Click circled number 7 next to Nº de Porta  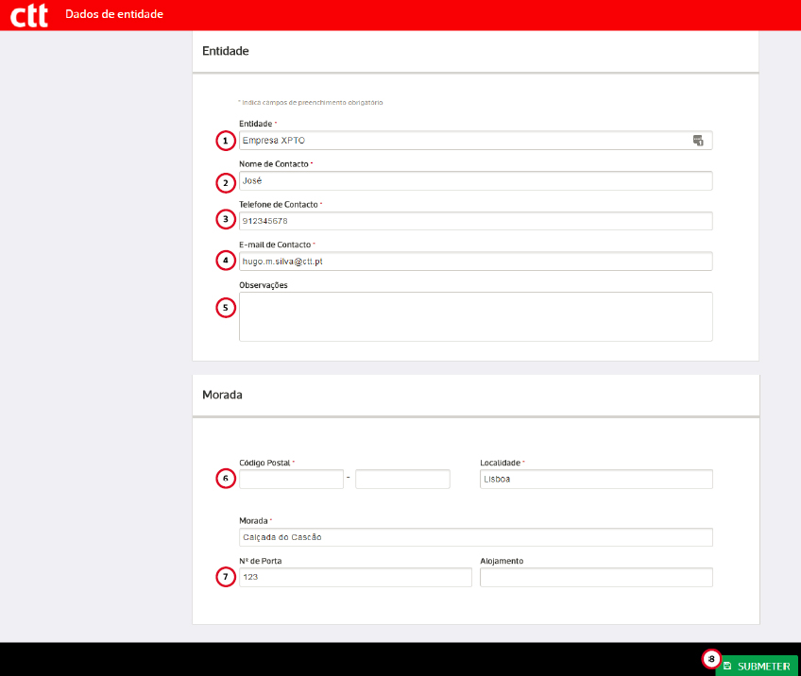click(225, 577)
